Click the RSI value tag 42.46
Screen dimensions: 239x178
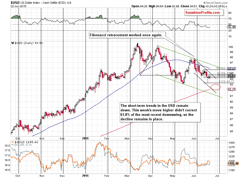coord(231,27)
